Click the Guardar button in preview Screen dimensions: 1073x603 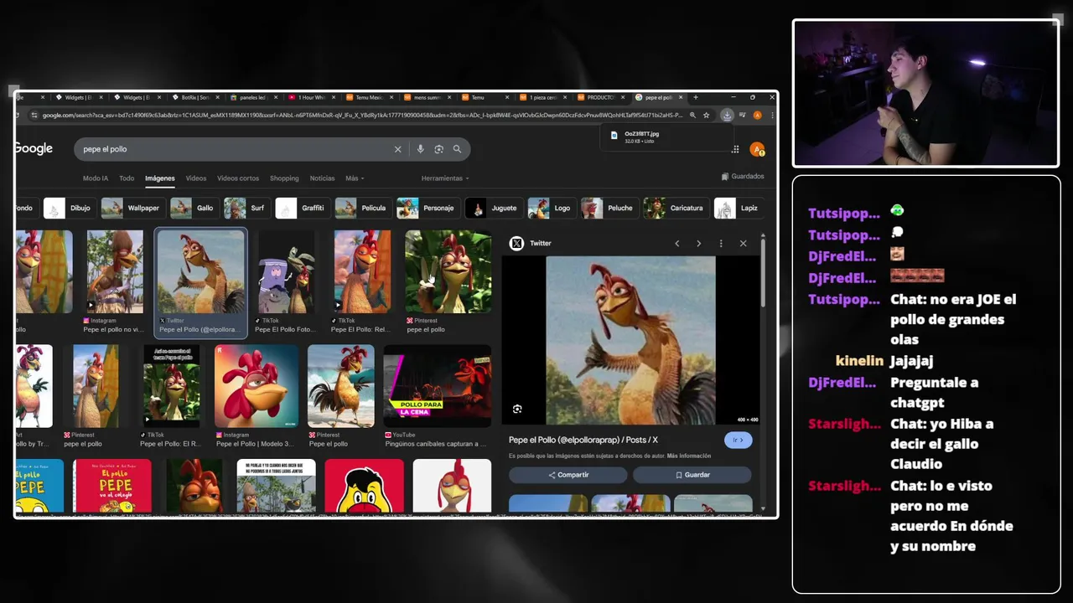(x=692, y=475)
